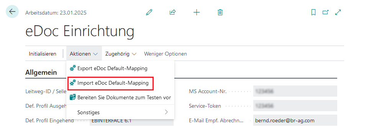Viewport: 369px width, 138px height.
Task: Select Export eDoc Default-Mapping
Action: pos(120,68)
